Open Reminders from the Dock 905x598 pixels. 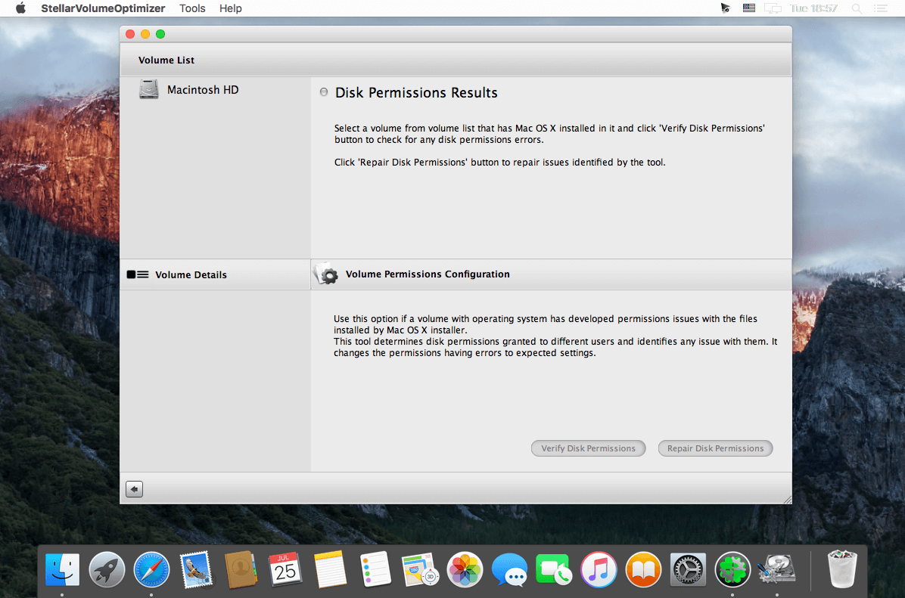tap(375, 570)
